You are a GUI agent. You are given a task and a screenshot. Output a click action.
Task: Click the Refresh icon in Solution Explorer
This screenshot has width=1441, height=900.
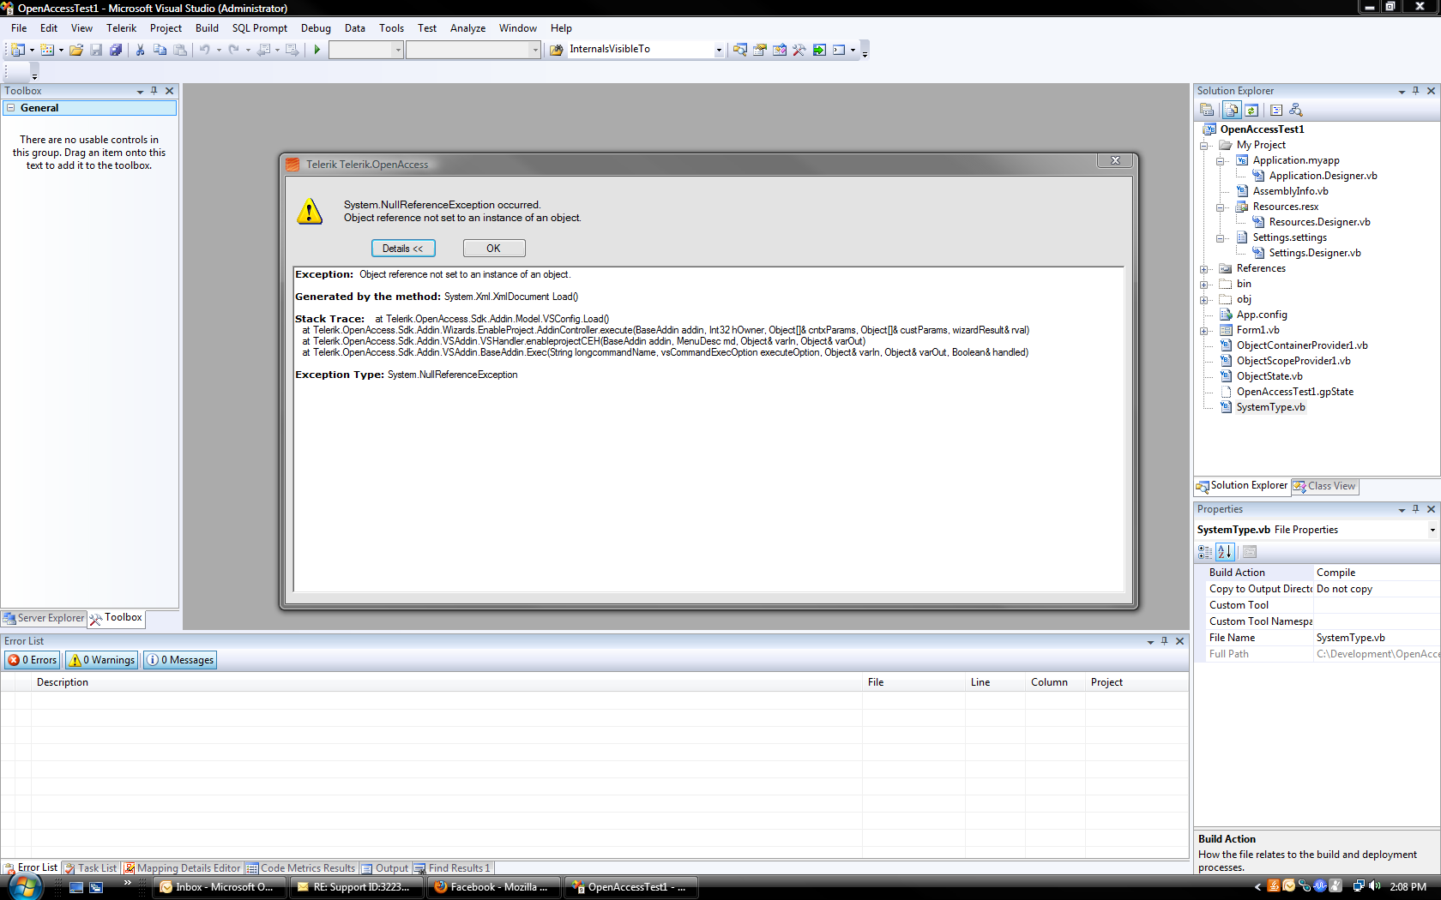1251,110
